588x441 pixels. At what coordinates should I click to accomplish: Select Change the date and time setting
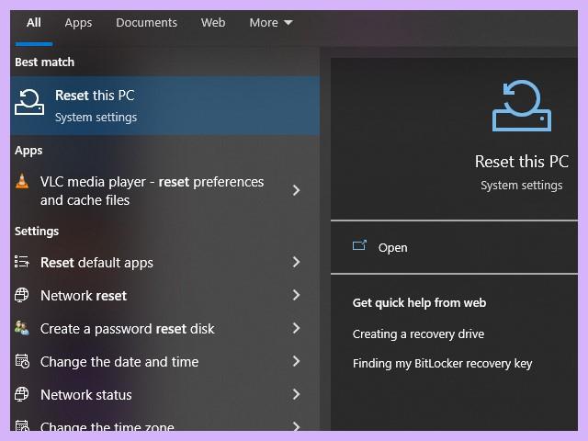165,361
